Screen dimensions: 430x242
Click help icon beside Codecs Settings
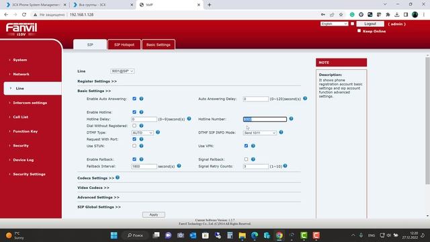point(118,177)
